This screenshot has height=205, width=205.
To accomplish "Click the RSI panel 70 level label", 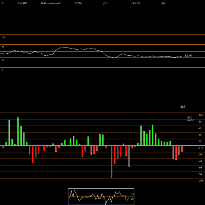I will tap(3, 47).
